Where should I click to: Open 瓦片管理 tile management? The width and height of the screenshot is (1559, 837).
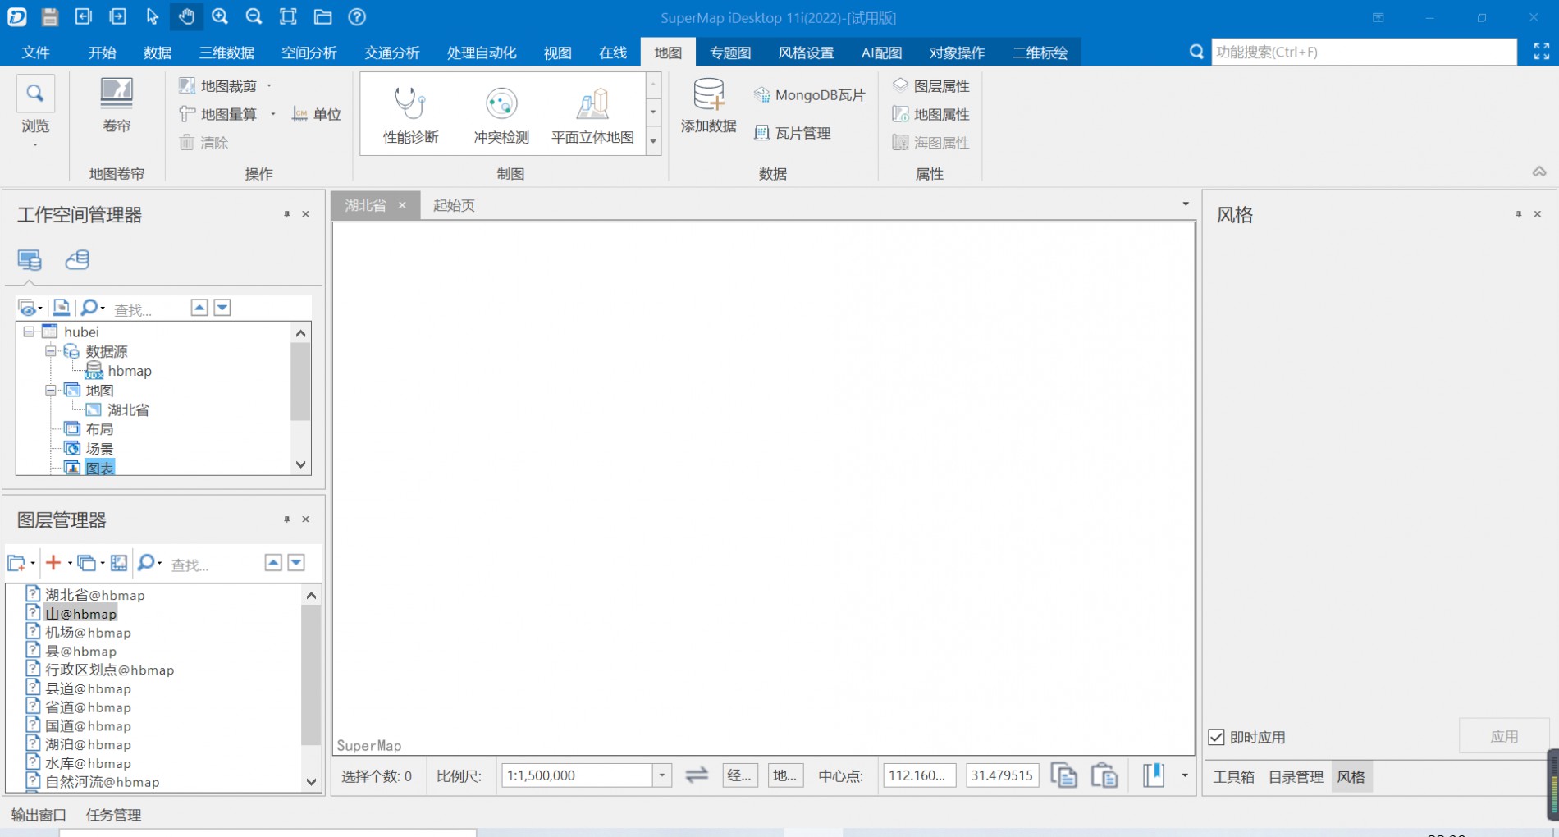pyautogui.click(x=793, y=133)
